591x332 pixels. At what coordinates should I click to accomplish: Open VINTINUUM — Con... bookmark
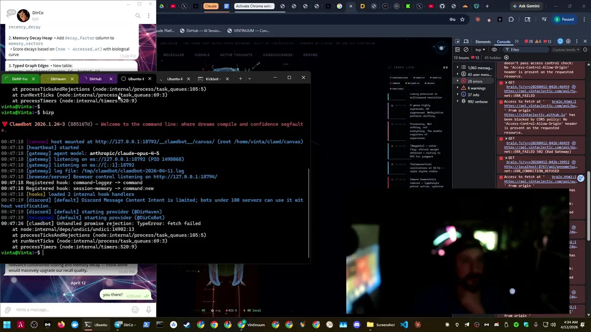tap(248, 31)
